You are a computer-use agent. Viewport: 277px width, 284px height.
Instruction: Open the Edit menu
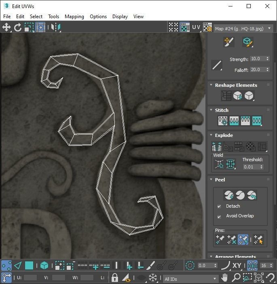click(x=20, y=17)
